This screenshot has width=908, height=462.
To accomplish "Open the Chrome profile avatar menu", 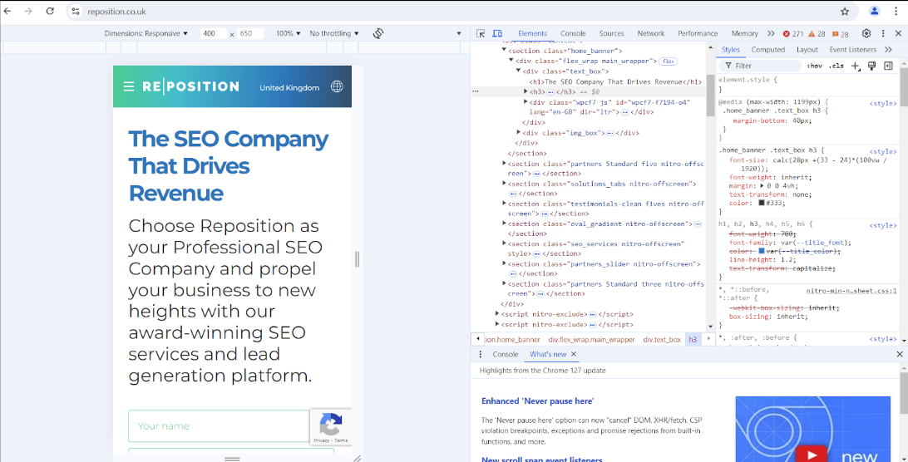I will (875, 11).
